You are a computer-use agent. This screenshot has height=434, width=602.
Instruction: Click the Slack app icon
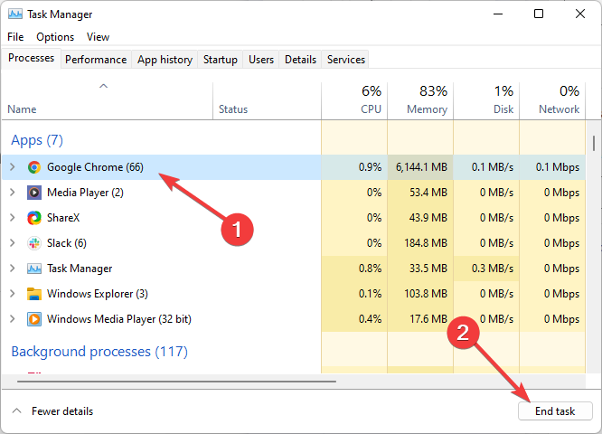coord(34,243)
